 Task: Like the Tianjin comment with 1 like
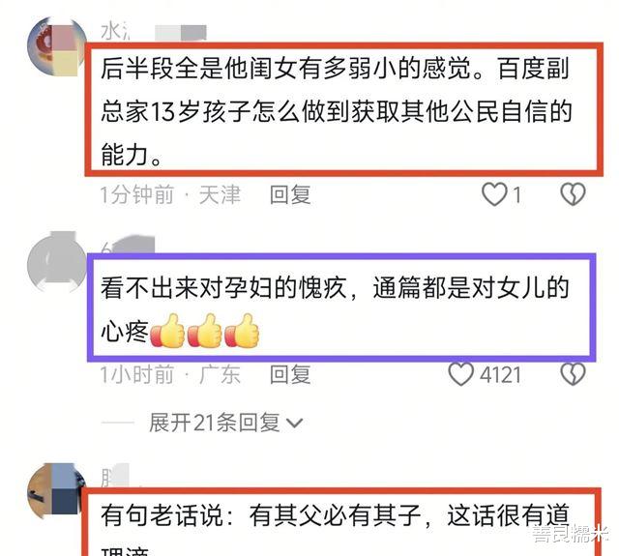pos(494,194)
